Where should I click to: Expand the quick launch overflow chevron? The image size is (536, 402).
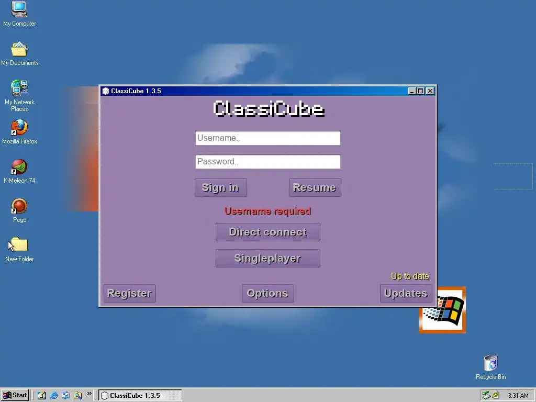point(89,394)
